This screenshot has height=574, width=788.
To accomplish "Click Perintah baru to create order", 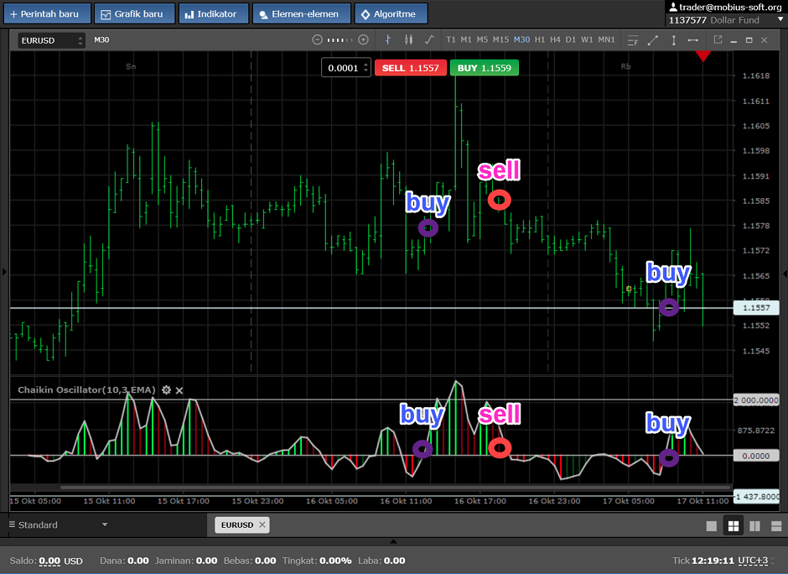I will [x=47, y=13].
